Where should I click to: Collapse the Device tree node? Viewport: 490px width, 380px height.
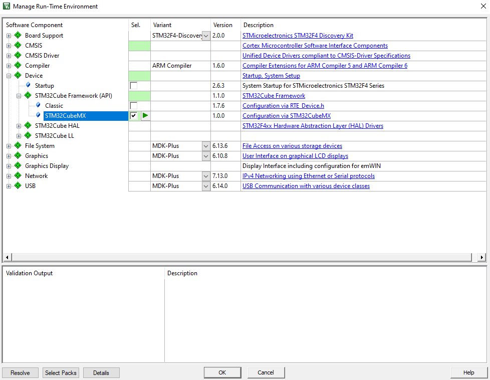9,76
